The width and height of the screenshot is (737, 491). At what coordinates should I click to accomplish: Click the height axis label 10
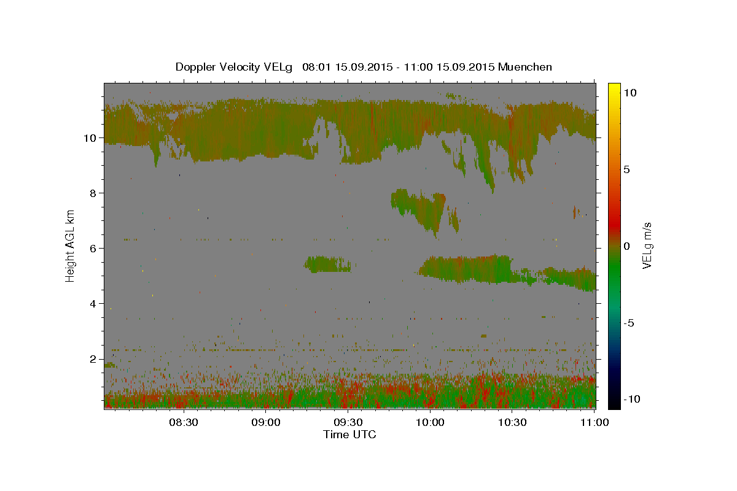(91, 138)
